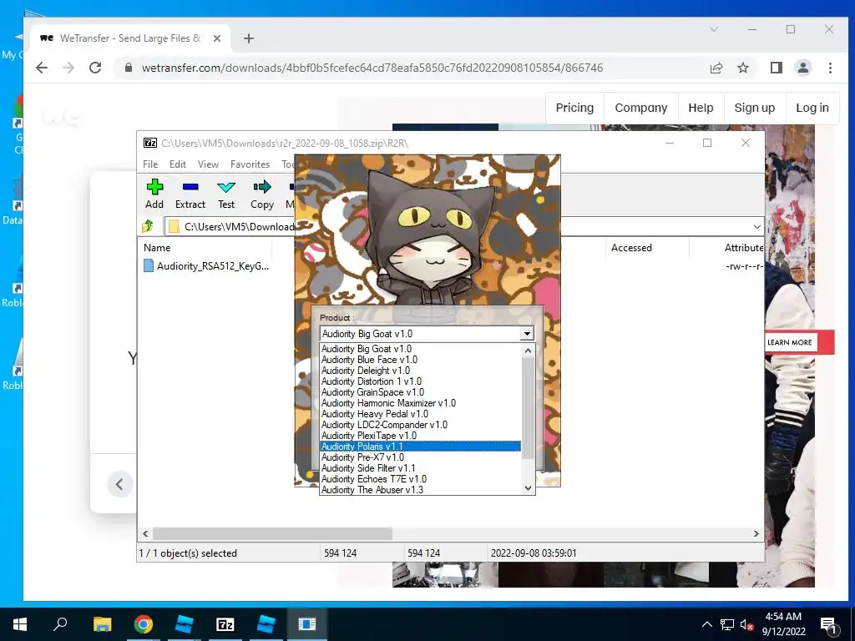Click the product list scroll up arrow
Image resolution: width=855 pixels, height=641 pixels.
[528, 351]
